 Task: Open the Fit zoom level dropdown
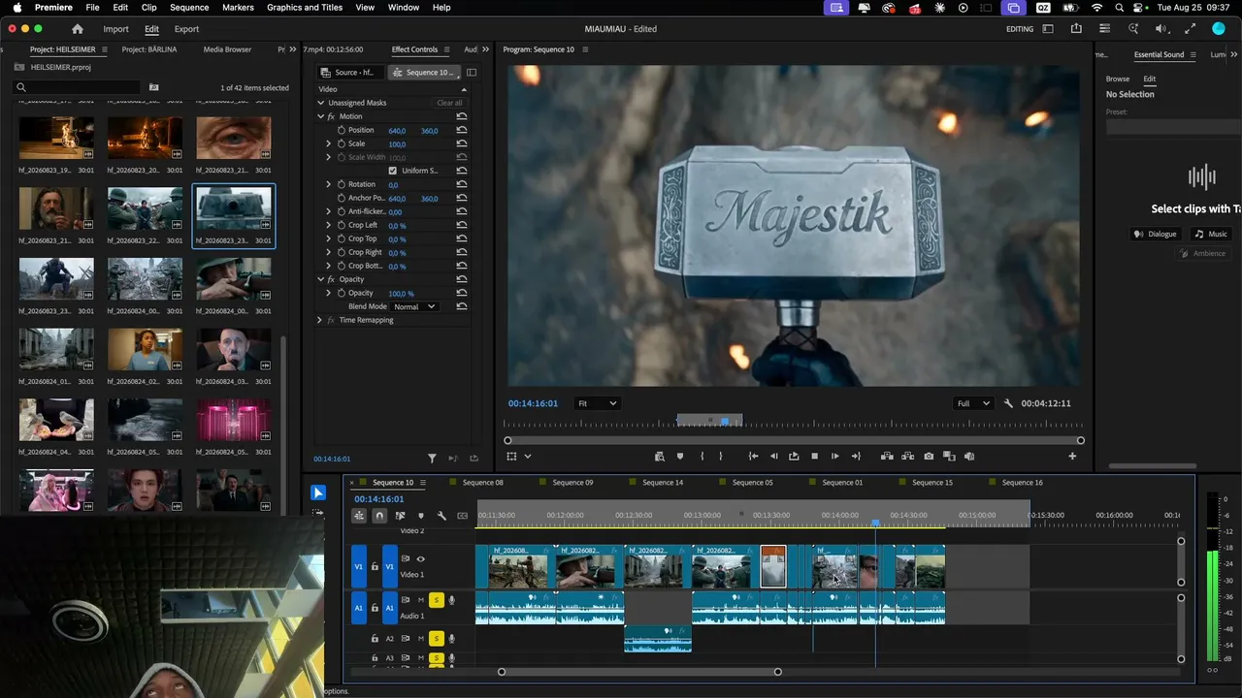(x=597, y=403)
